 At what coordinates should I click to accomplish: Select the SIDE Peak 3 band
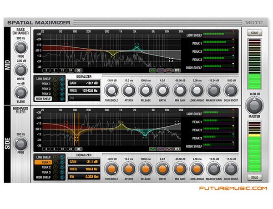[46, 173]
